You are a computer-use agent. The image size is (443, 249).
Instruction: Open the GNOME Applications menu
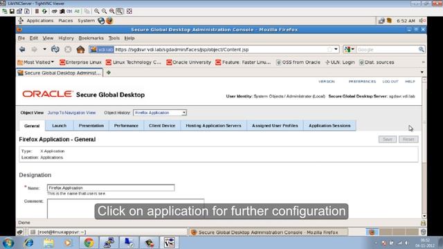(40, 21)
